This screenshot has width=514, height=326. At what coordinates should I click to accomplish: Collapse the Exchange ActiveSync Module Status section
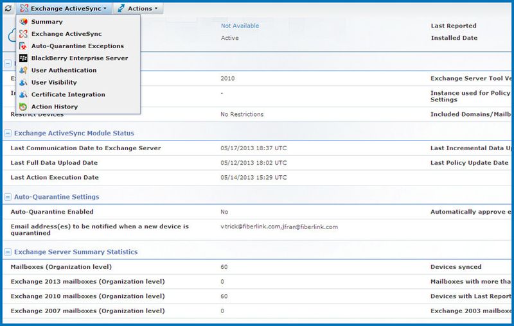pyautogui.click(x=8, y=133)
